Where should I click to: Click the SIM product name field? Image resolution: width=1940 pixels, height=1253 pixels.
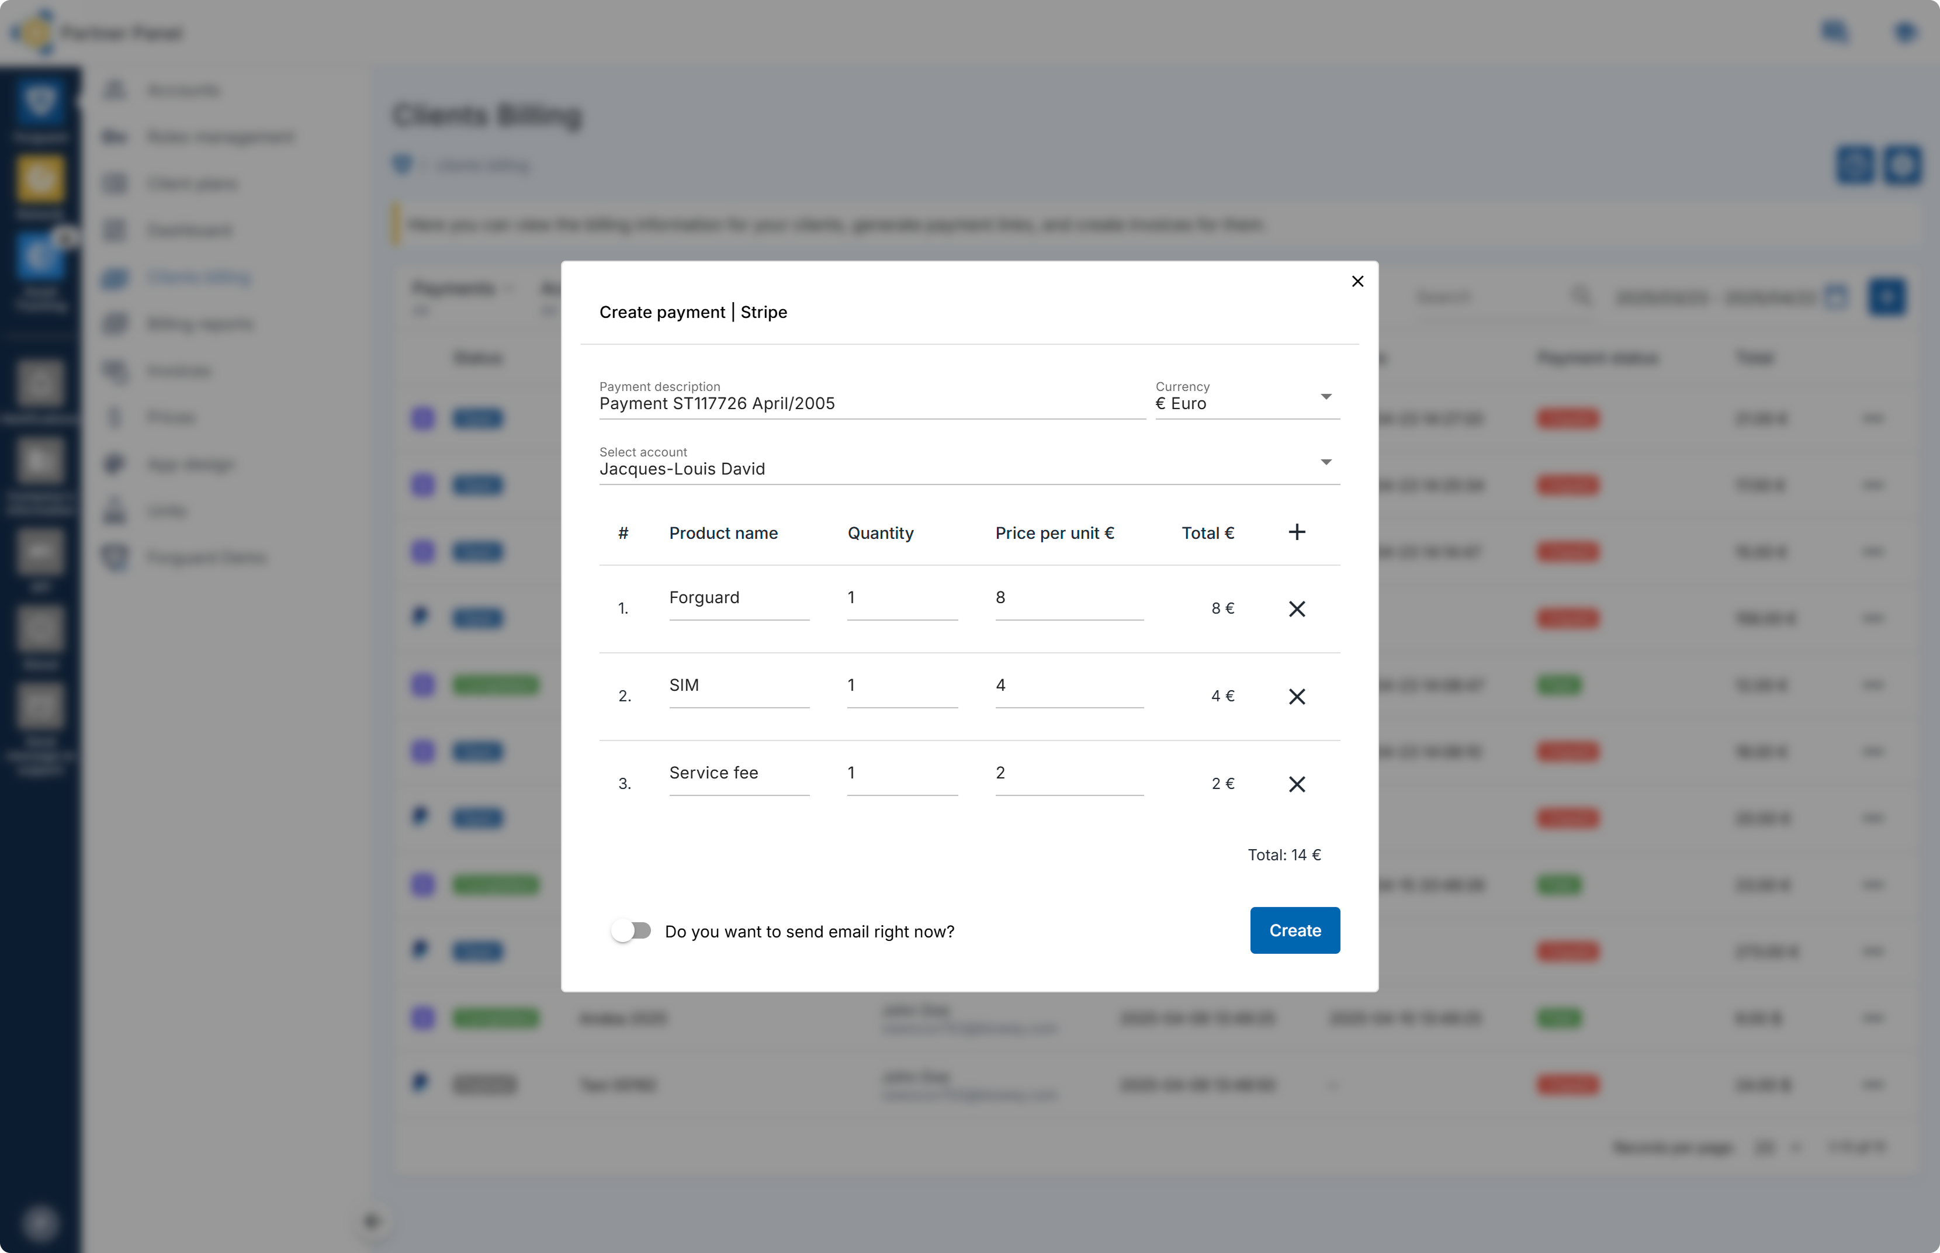click(x=738, y=686)
